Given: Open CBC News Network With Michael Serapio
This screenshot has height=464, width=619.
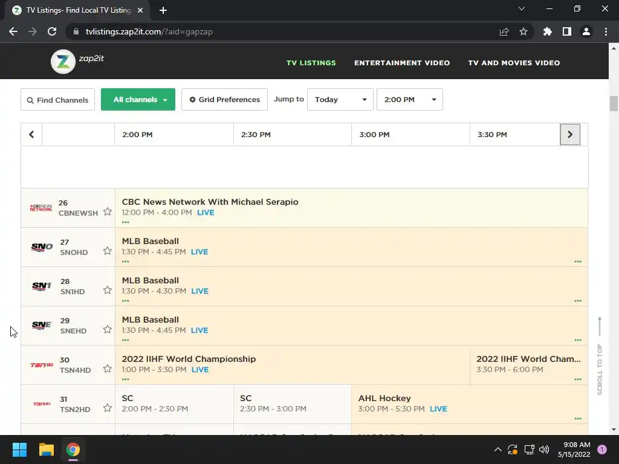Looking at the screenshot, I should (210, 202).
